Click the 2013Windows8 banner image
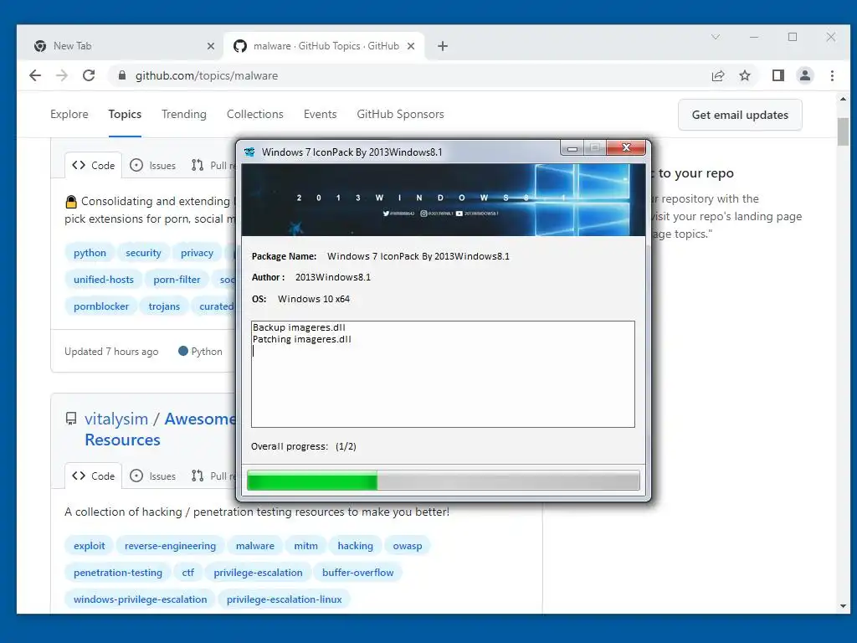This screenshot has width=857, height=643. 444,199
